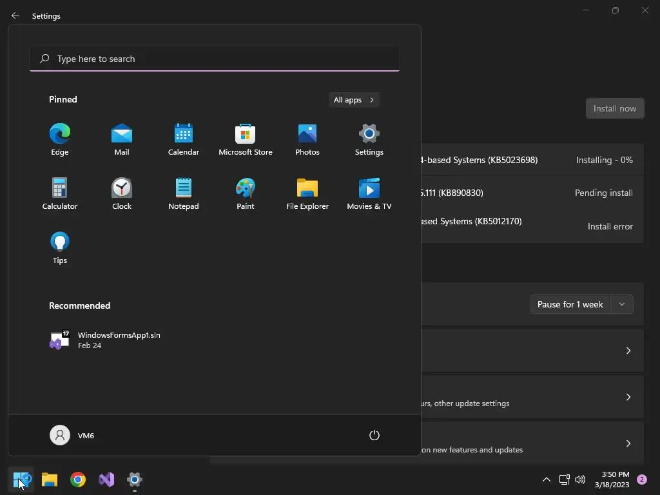Open Visual Studio from taskbar
Image resolution: width=660 pixels, height=495 pixels.
[x=106, y=480]
